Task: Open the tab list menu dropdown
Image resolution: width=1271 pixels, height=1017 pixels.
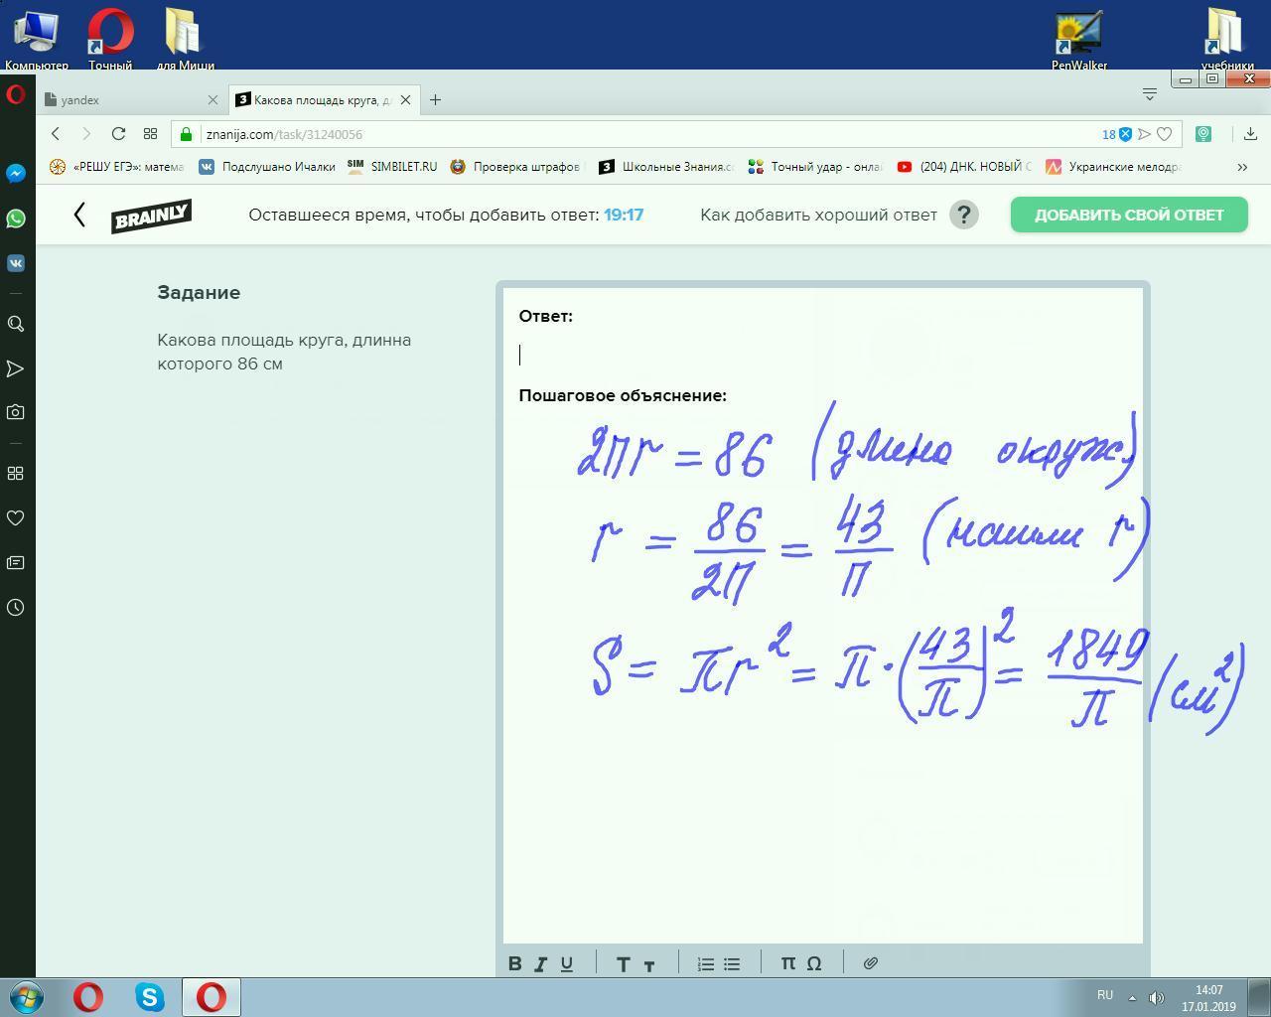Action: (1149, 94)
